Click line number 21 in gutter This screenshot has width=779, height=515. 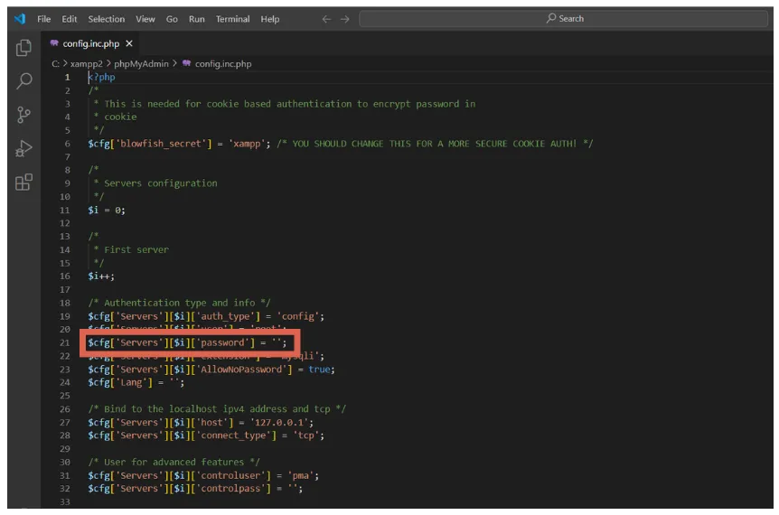(x=65, y=342)
